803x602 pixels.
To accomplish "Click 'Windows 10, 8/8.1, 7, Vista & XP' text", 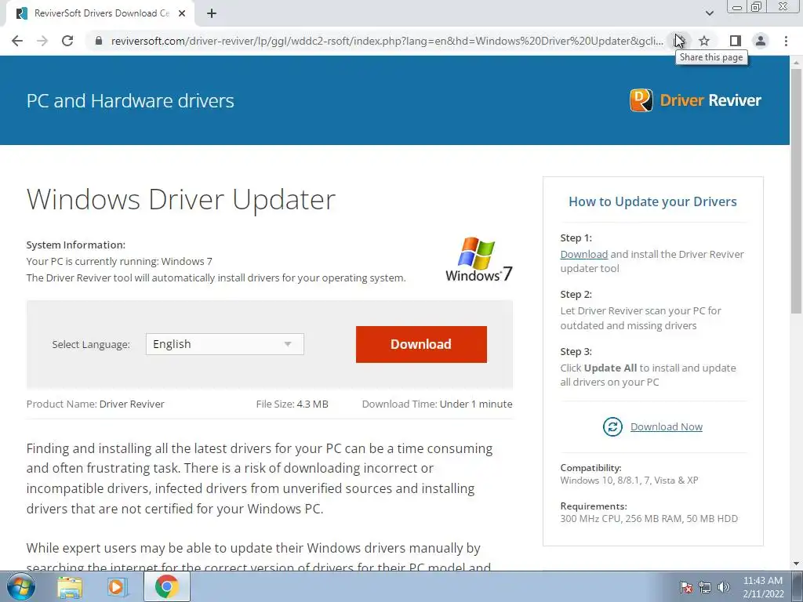I will tap(629, 481).
